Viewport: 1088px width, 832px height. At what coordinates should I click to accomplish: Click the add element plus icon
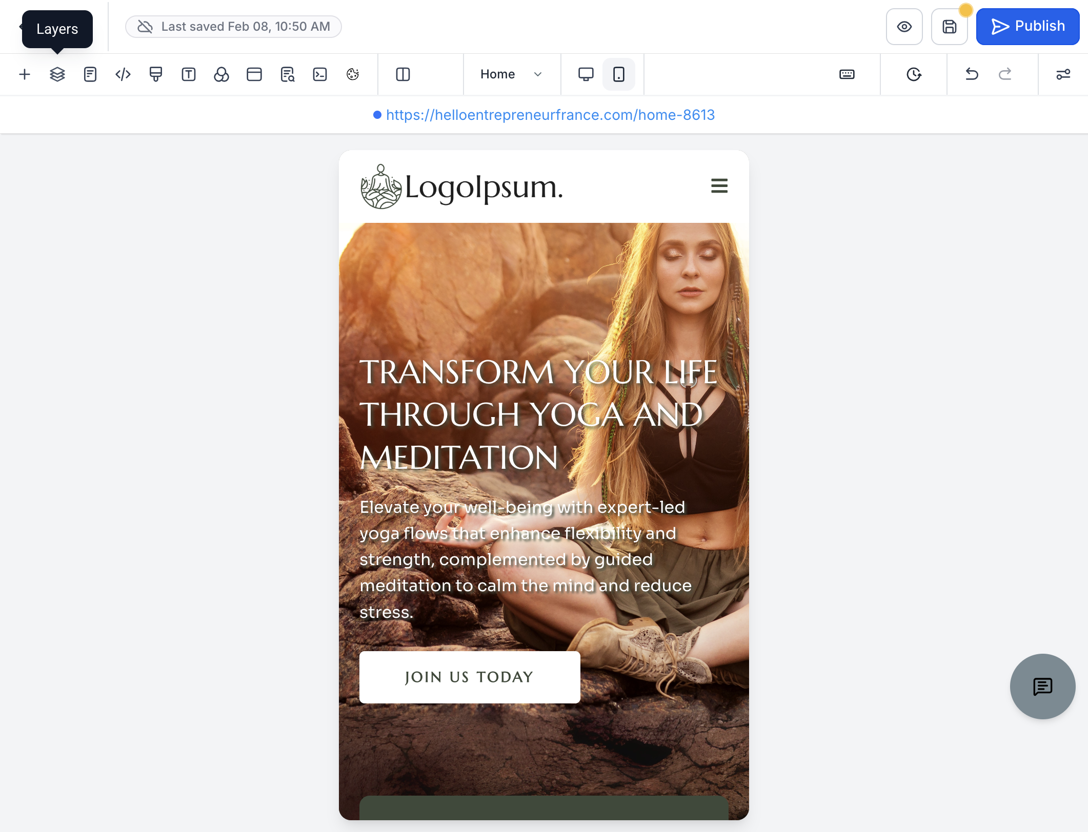tap(25, 74)
